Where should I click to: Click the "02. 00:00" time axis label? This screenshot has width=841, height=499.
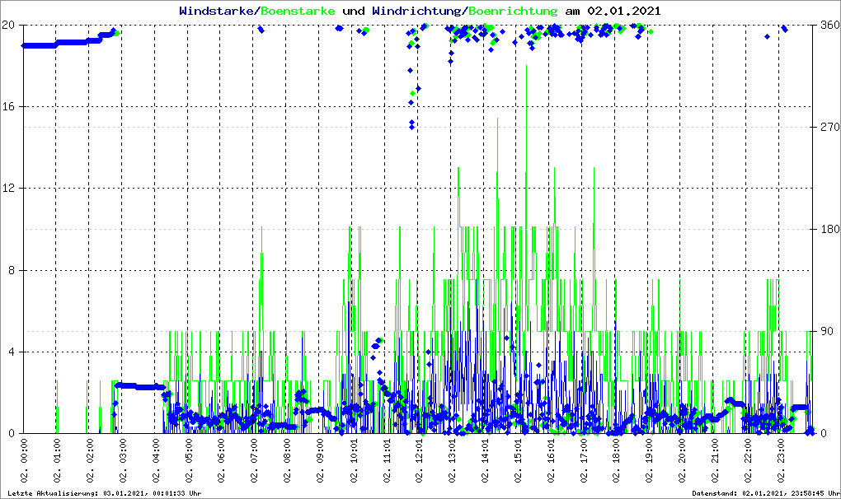coord(24,464)
